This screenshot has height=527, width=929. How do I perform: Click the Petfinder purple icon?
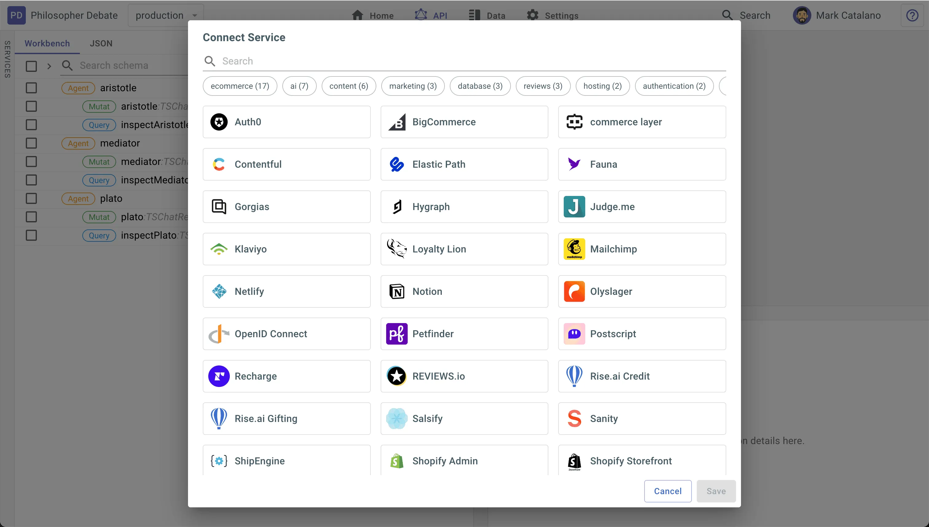(397, 334)
